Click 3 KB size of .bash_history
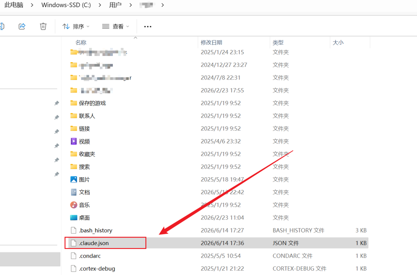 coord(361,230)
